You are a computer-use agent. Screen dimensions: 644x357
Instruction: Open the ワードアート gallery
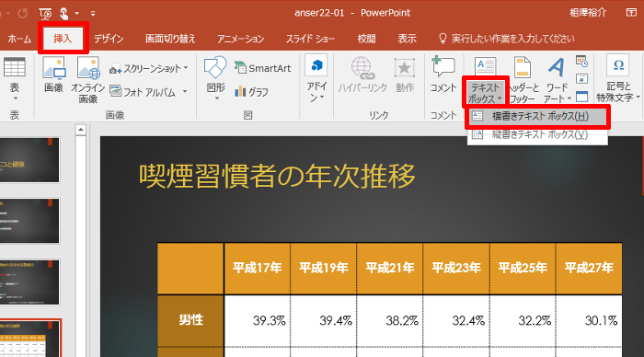click(x=557, y=80)
